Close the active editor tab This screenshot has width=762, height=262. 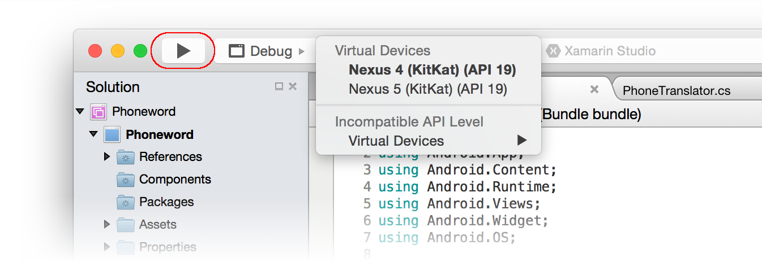pos(594,89)
